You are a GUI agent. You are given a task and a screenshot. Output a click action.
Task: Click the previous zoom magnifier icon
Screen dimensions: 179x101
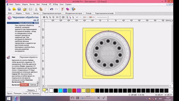(x=53, y=17)
